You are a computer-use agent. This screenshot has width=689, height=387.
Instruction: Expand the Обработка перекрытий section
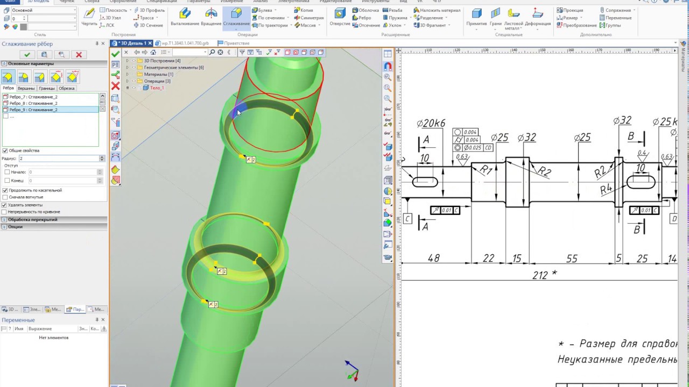(x=4, y=219)
